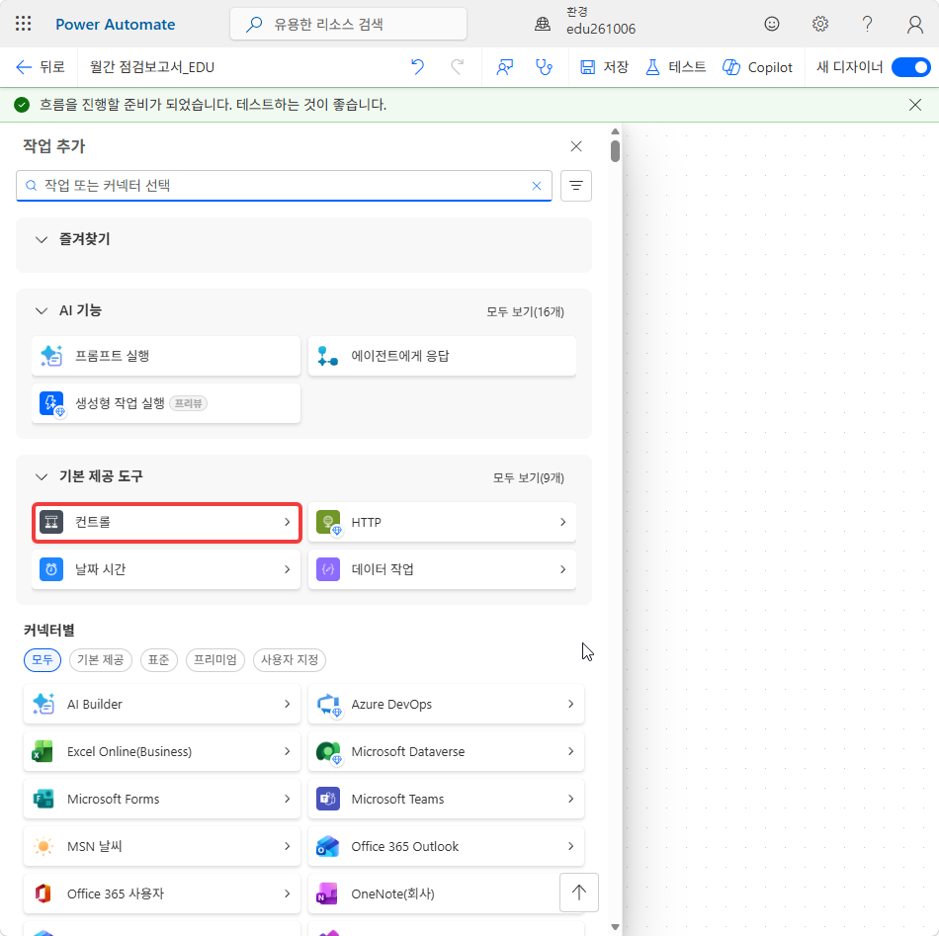939x936 pixels.
Task: Expand the 데이터 작업 tool group
Action: tap(442, 569)
